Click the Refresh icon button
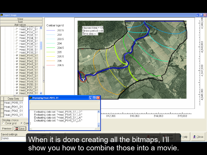Viewport: 207px width, 155px height. (148, 137)
